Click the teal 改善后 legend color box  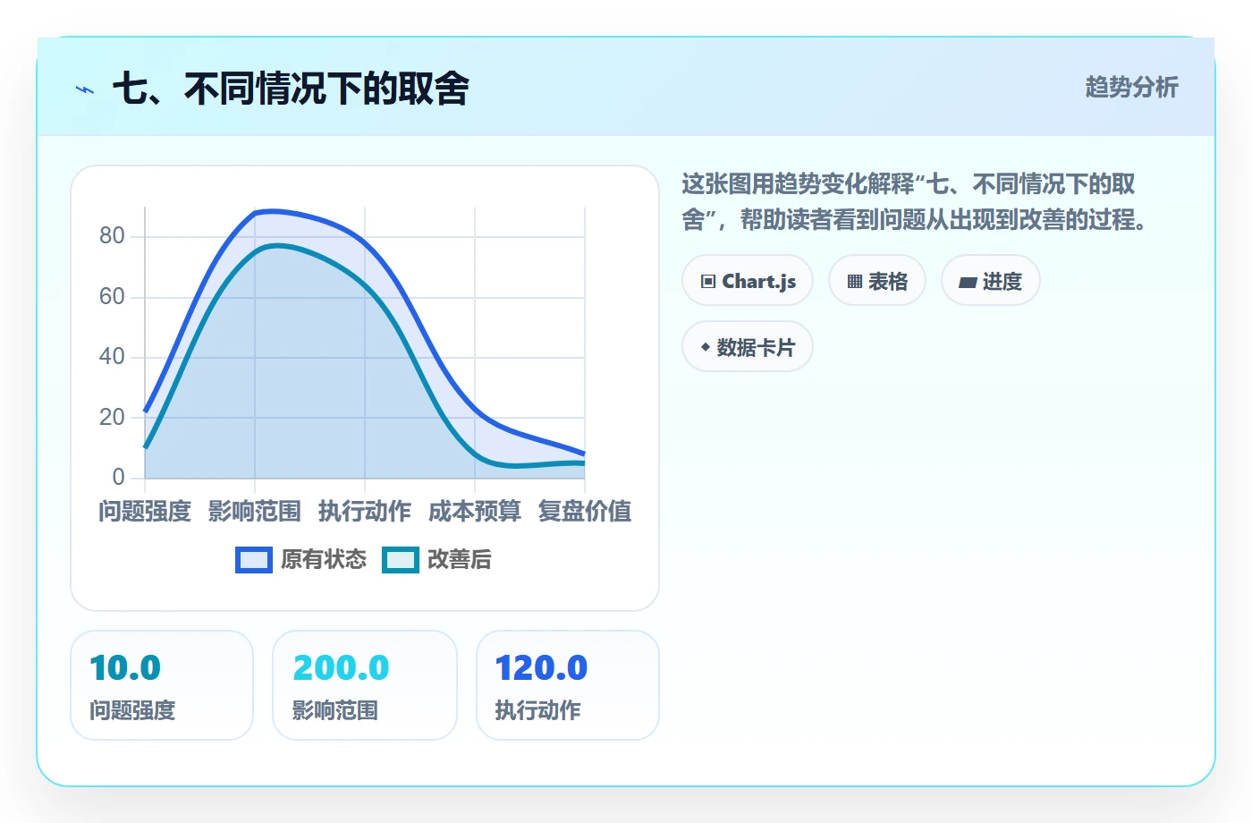(401, 560)
